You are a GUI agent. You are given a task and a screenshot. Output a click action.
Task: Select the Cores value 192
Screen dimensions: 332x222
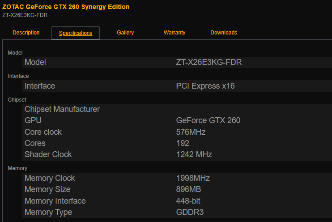(x=183, y=143)
